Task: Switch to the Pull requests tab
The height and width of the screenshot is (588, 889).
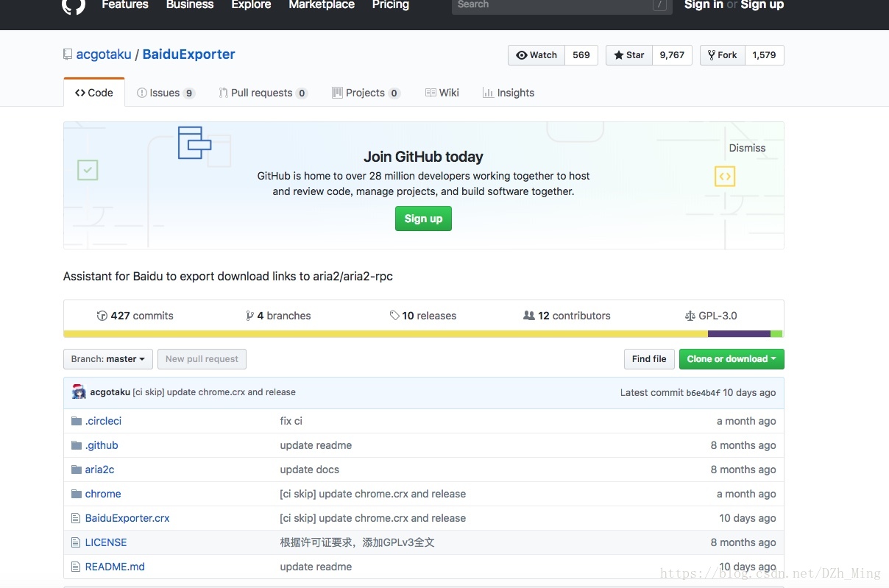Action: (263, 93)
